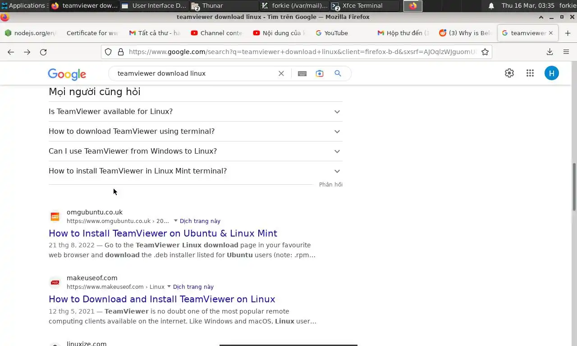Switch to Hộp thư đến tab

tap(403, 33)
